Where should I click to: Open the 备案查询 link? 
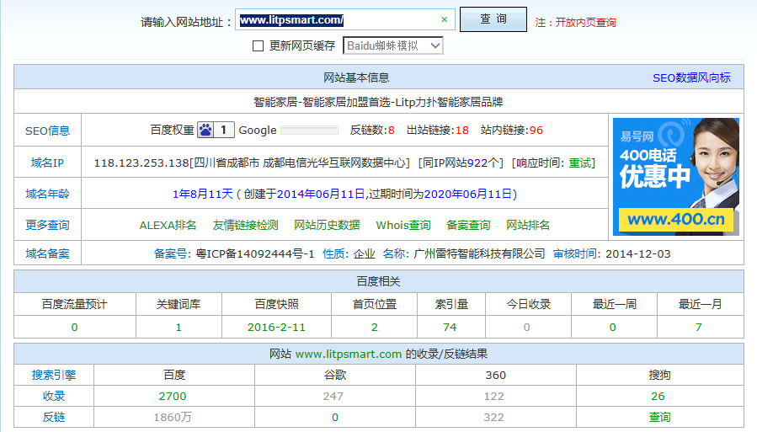[x=468, y=226]
